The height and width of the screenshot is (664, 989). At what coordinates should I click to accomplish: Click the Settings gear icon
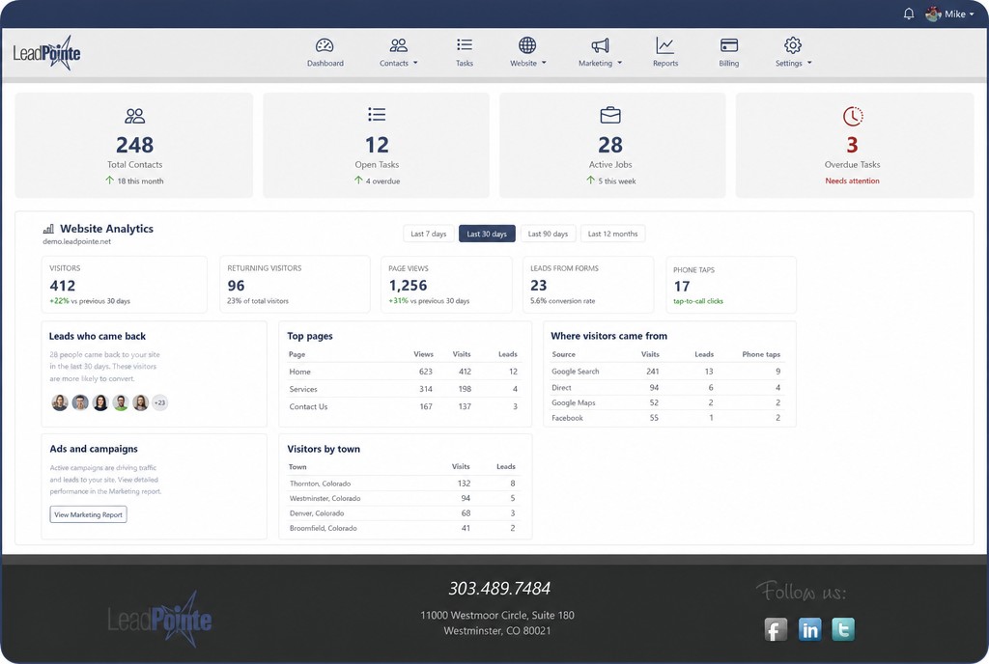tap(793, 45)
